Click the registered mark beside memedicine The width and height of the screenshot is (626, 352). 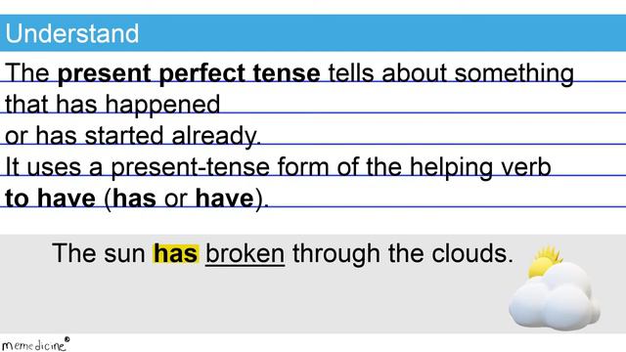(x=67, y=339)
